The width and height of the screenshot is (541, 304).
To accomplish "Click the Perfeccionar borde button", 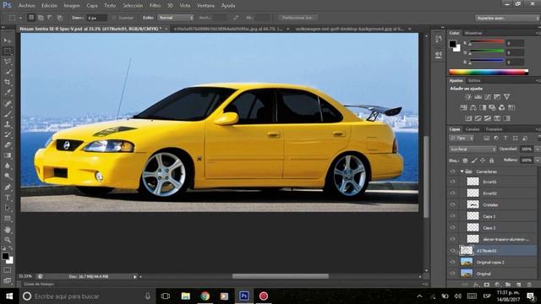I will 298,18.
